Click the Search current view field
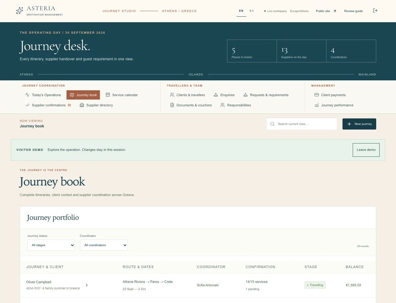Image resolution: width=396 pixels, height=303 pixels. tap(302, 124)
